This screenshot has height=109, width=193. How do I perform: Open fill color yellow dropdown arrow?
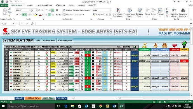pos(38,15)
